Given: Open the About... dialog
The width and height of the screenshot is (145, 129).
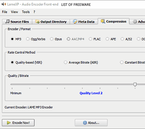Looking at the screenshot, I should (91, 123).
